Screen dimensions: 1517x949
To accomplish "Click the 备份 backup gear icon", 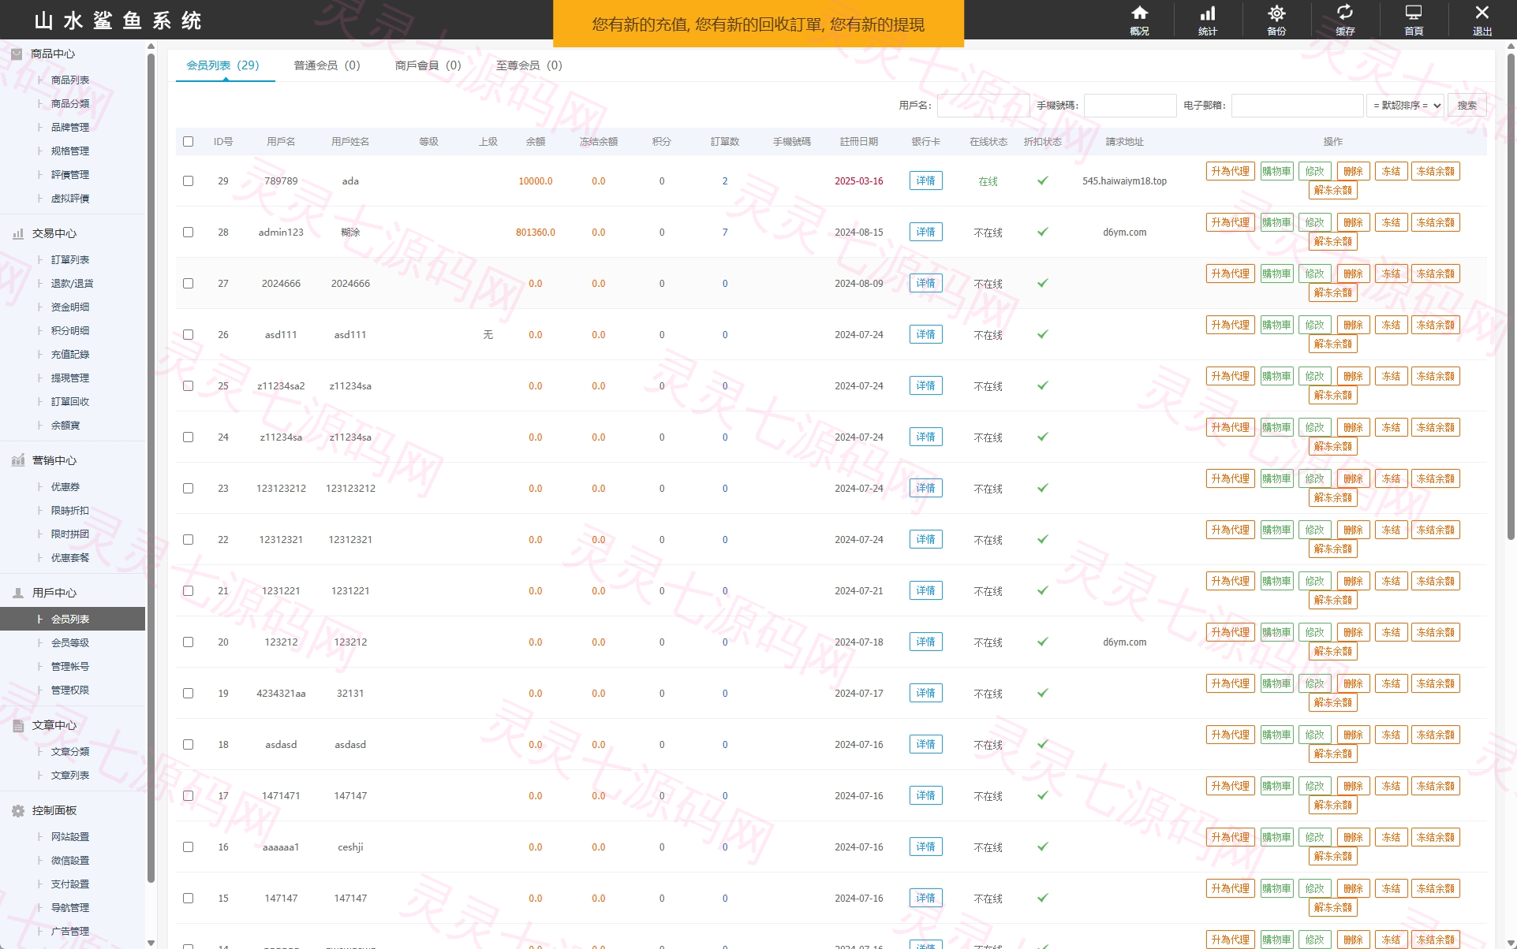I will (1276, 13).
